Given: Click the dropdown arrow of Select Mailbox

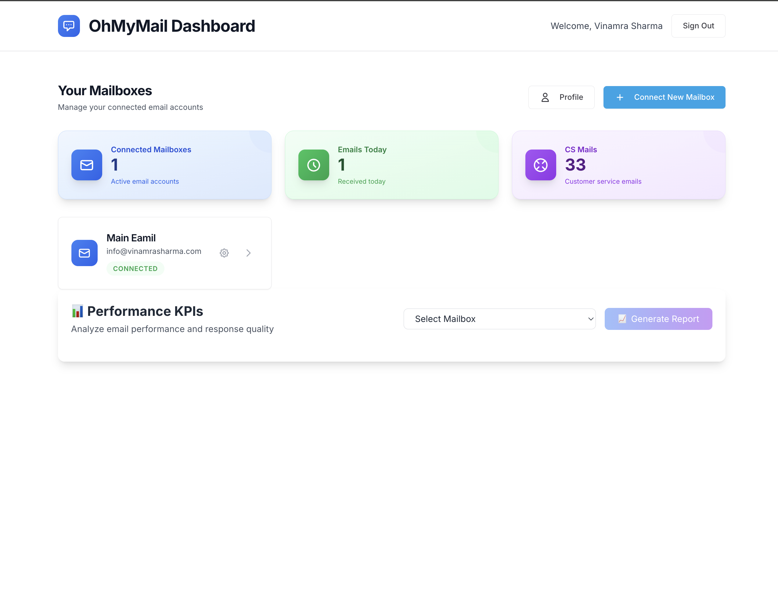Looking at the screenshot, I should [x=590, y=319].
